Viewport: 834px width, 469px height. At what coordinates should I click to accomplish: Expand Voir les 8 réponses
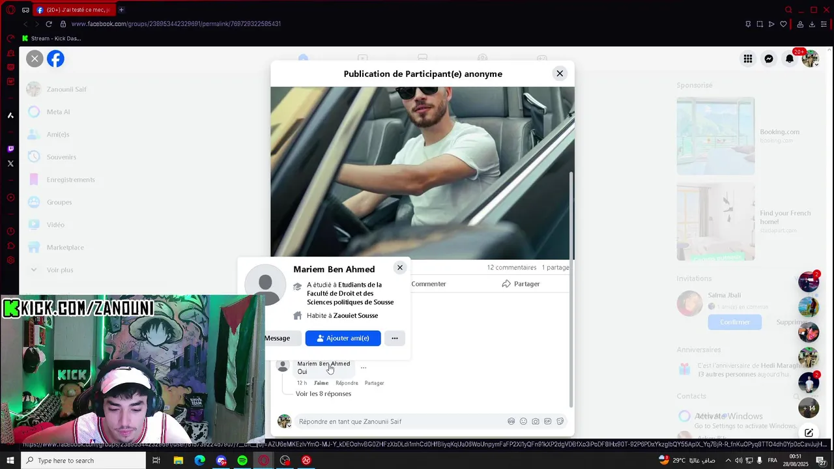[323, 393]
